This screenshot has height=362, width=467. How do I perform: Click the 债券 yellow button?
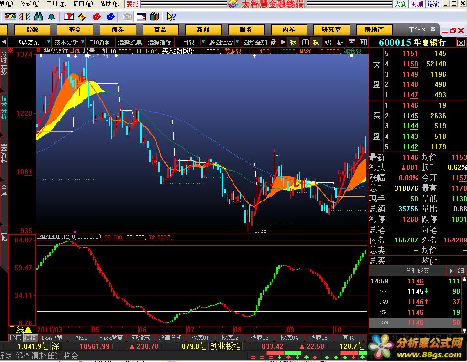[x=117, y=30]
